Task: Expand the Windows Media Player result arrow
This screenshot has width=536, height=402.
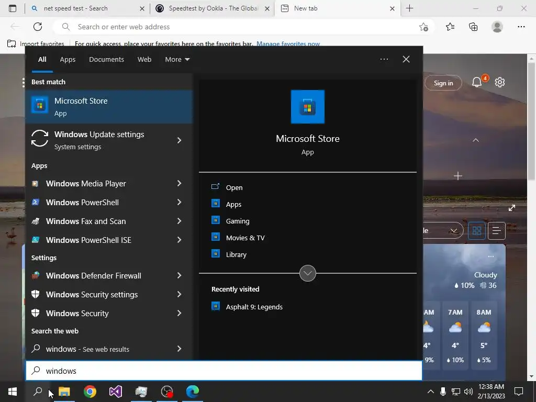Action: pos(179,184)
